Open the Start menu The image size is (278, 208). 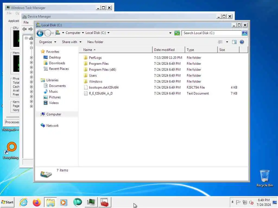tap(7, 202)
